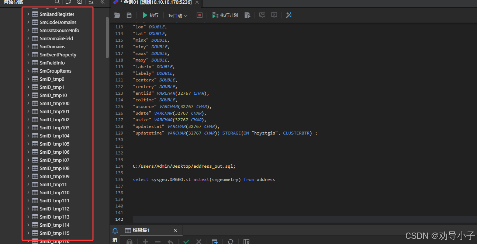Select the SmID_tmp1 table in the tree
Screen dimensions: 477x244
pos(52,87)
